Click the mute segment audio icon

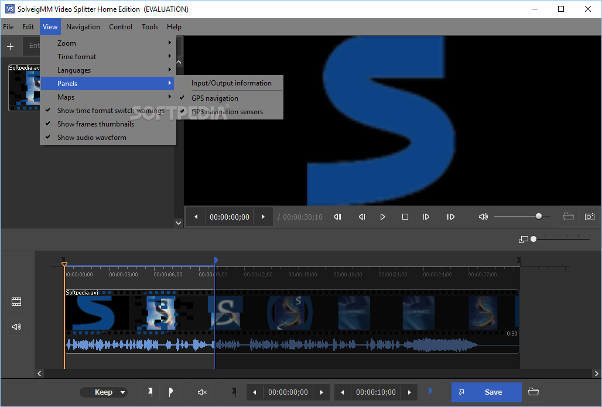point(202,392)
